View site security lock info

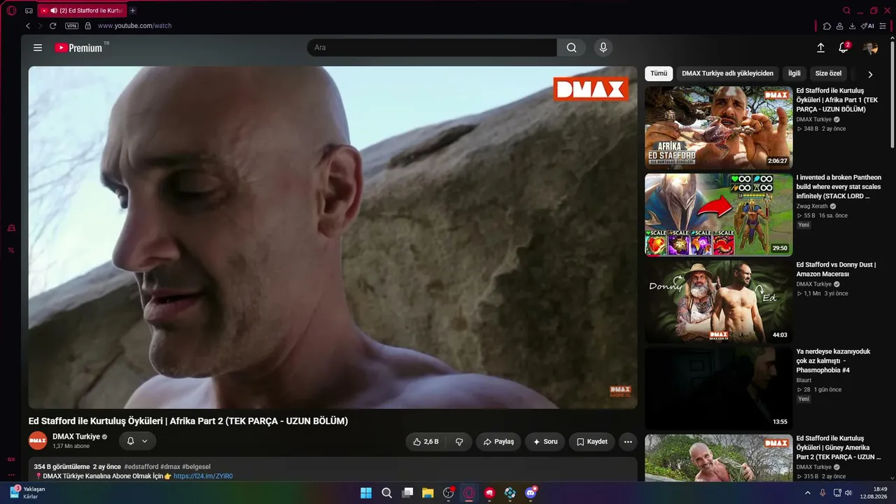coord(87,26)
